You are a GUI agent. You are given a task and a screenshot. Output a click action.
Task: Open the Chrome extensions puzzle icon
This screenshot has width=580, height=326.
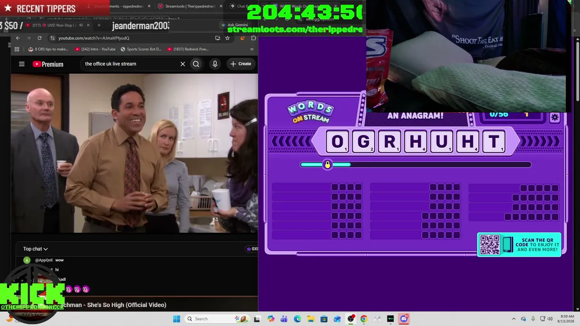[253, 38]
